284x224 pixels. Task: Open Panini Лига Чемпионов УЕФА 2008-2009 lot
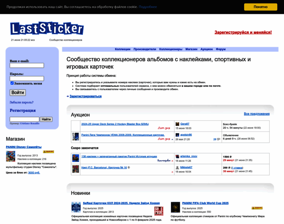(123, 135)
